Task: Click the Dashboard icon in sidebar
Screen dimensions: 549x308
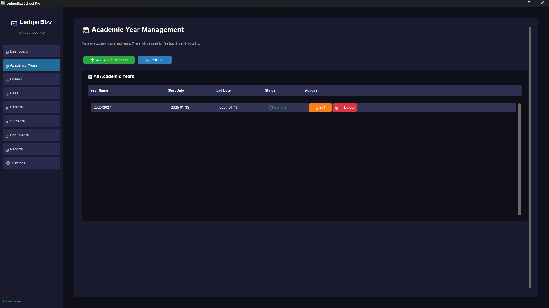Action: [x=7, y=52]
